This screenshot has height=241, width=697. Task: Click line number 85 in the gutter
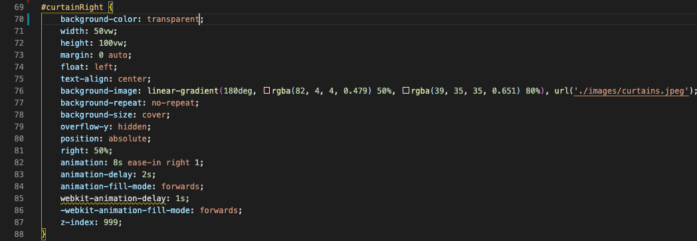[19, 199]
